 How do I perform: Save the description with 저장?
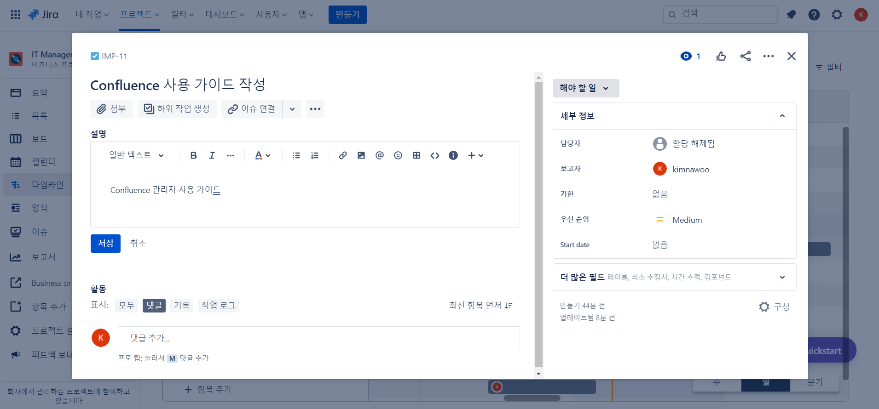(105, 244)
